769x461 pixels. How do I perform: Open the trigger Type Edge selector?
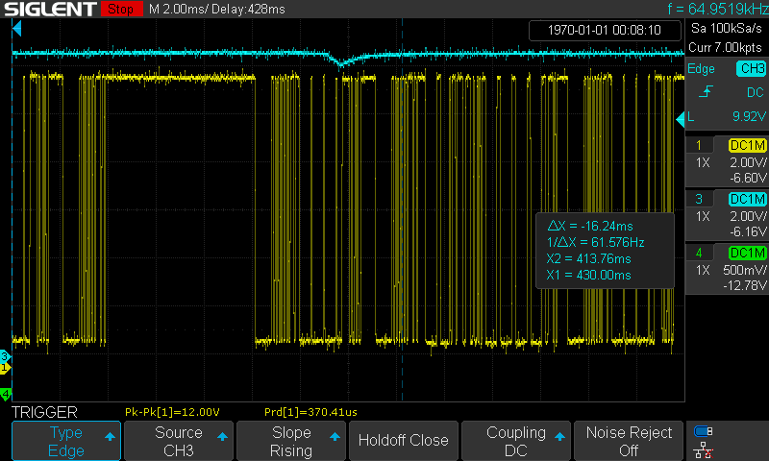pos(66,441)
